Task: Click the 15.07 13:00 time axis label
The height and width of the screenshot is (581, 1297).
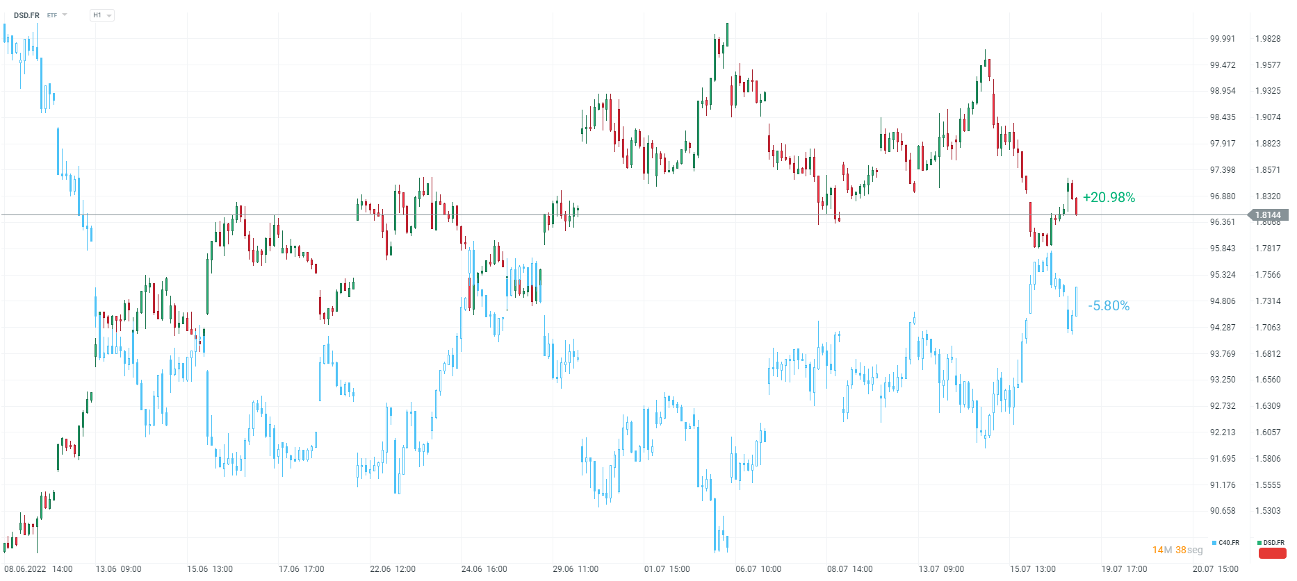Action: click(1032, 569)
